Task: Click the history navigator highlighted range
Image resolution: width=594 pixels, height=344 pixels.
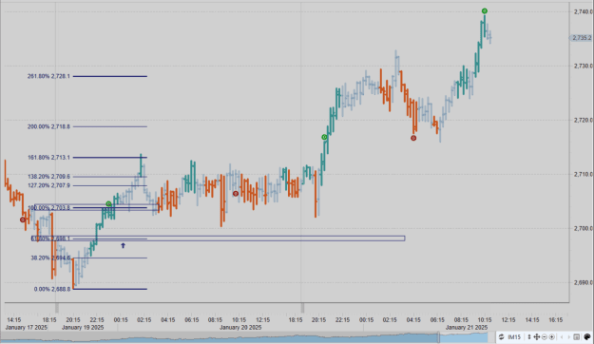Action: click(x=463, y=337)
